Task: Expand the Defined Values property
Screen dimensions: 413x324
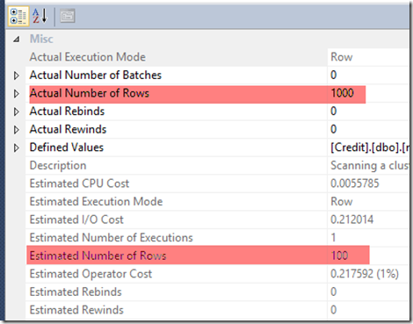Action: click(x=17, y=148)
